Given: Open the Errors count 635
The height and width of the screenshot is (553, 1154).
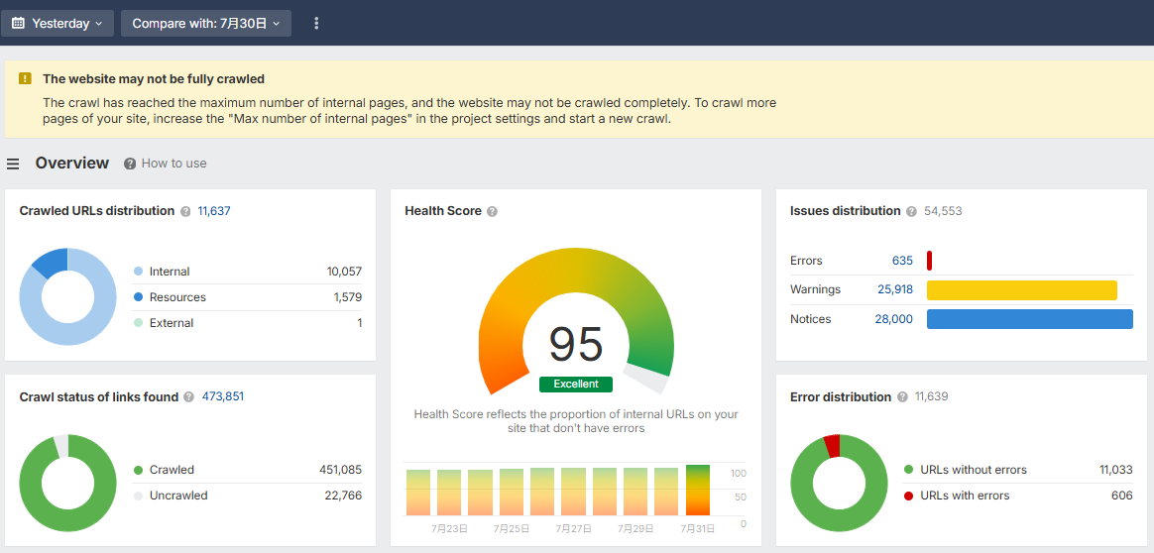Looking at the screenshot, I should click(902, 261).
